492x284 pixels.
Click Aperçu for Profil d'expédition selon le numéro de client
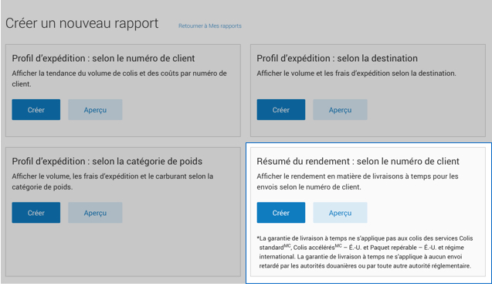(x=95, y=109)
